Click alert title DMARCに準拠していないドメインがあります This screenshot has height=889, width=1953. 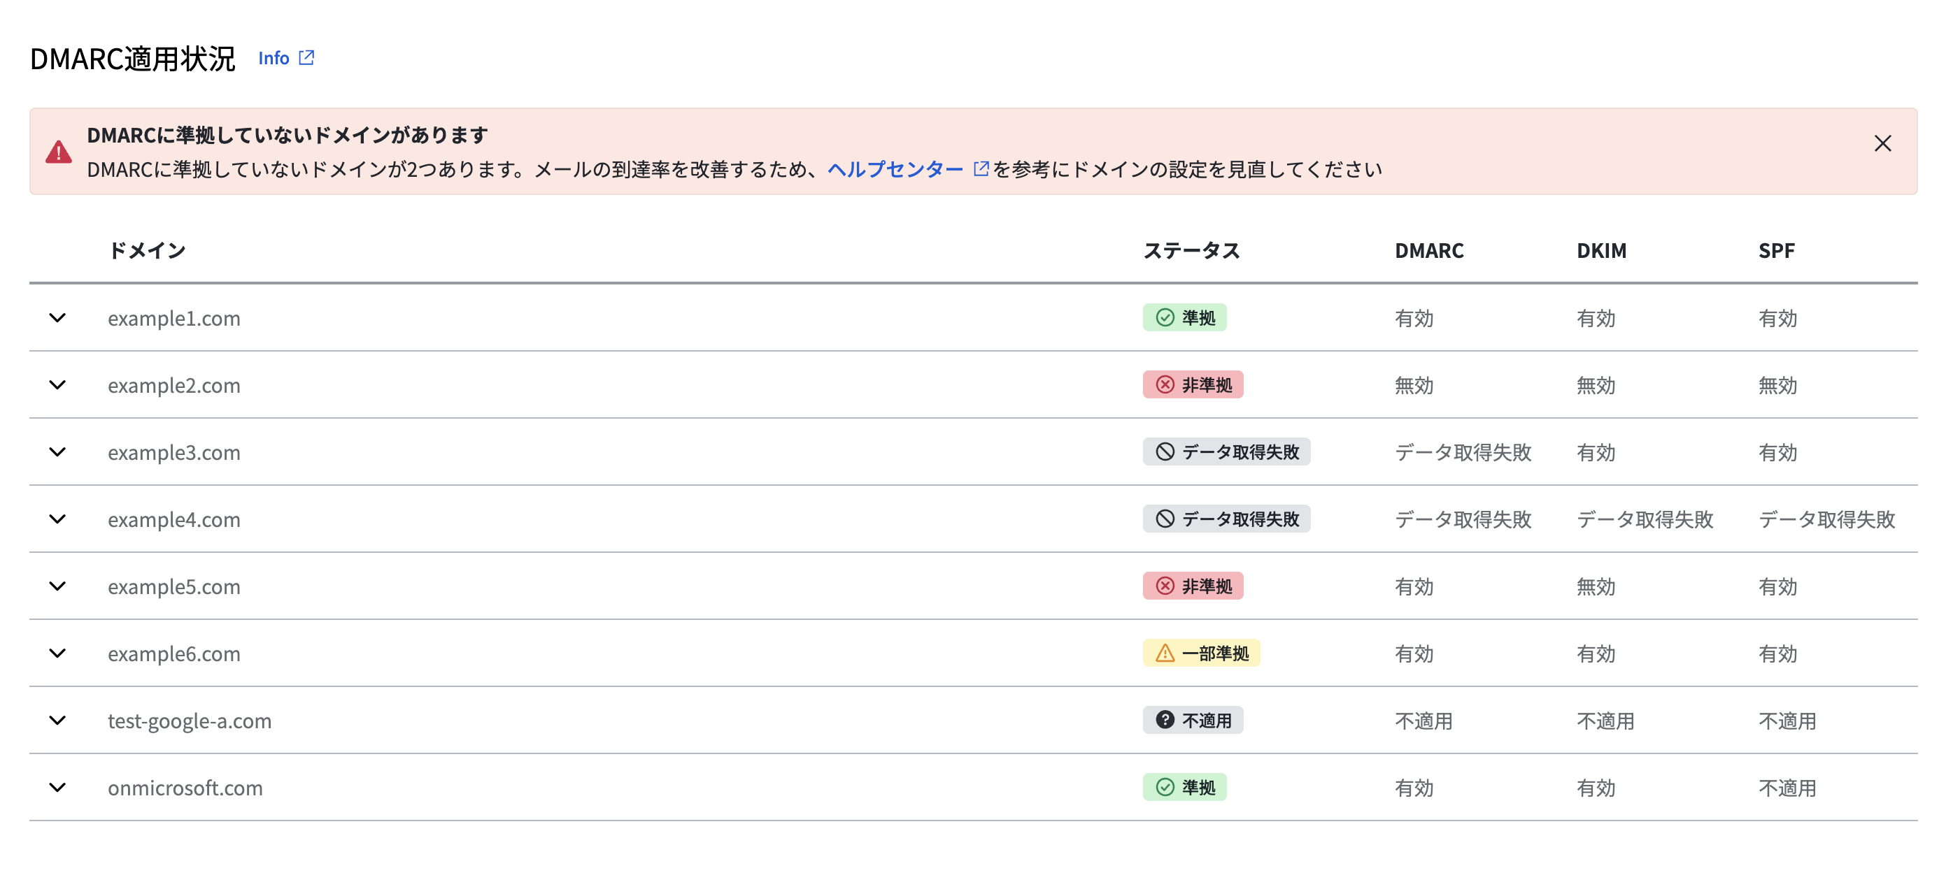coord(287,135)
